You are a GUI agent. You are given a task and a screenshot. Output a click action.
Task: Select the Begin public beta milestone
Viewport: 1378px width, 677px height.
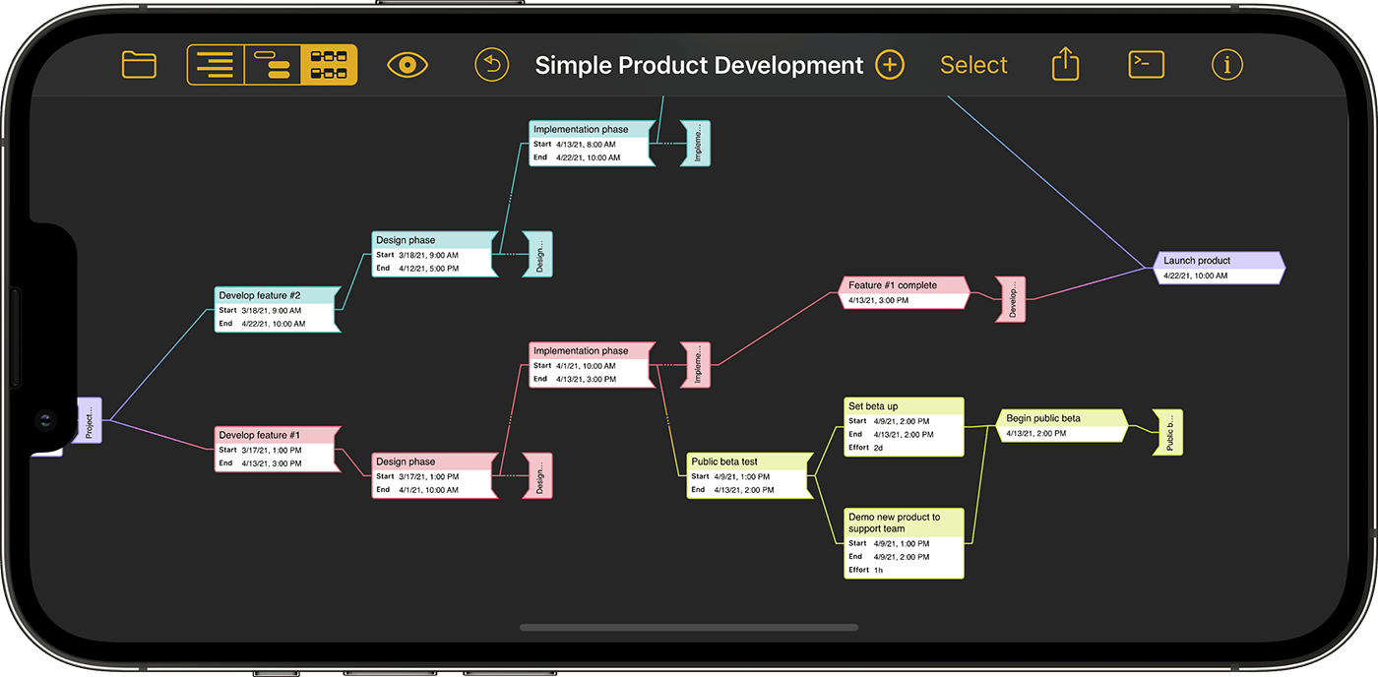[1062, 426]
